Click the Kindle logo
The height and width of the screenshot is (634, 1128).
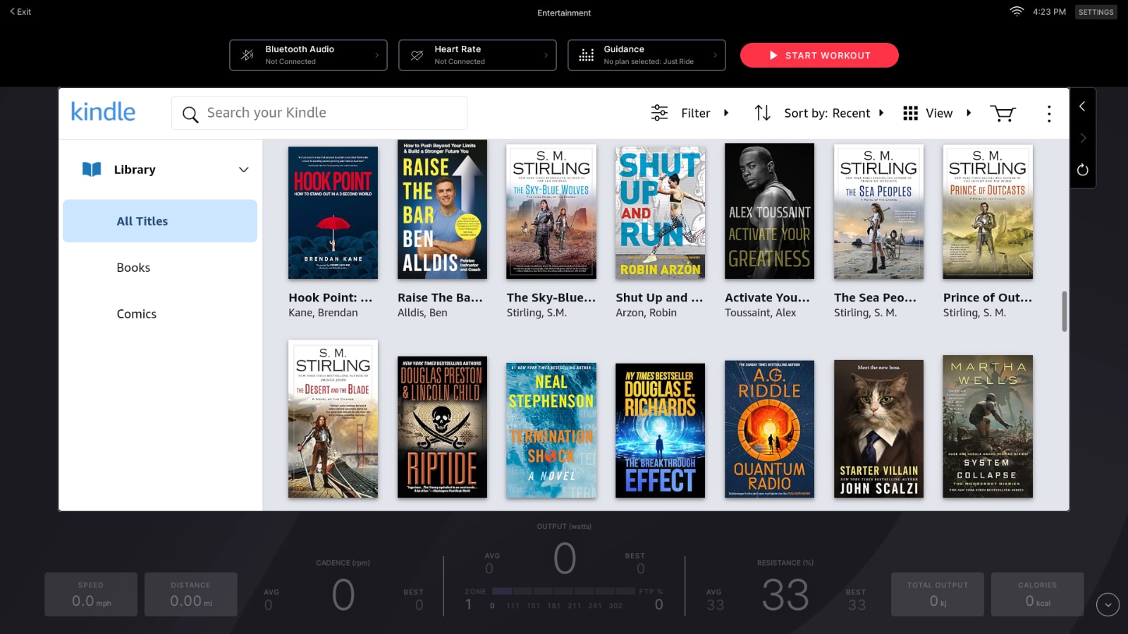103,112
